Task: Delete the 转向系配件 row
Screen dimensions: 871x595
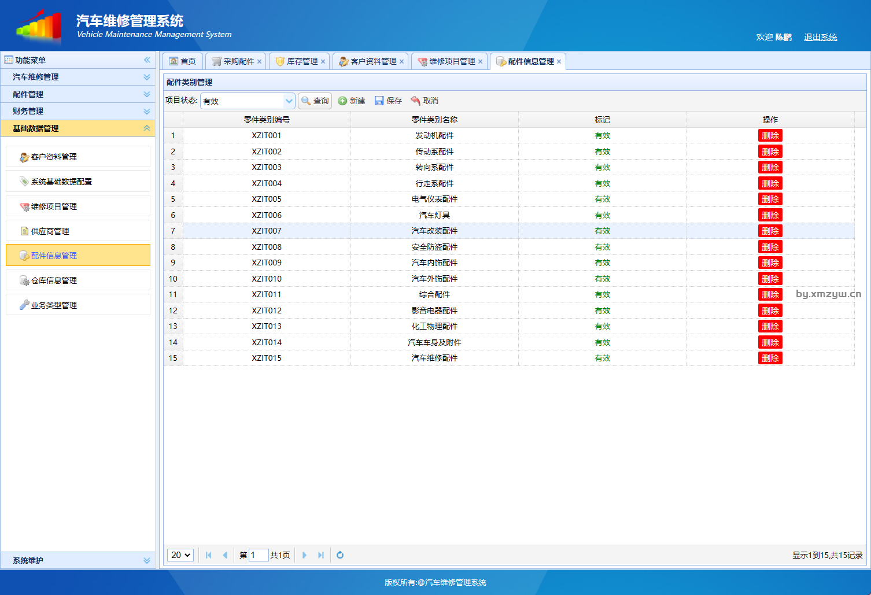Action: 770,167
